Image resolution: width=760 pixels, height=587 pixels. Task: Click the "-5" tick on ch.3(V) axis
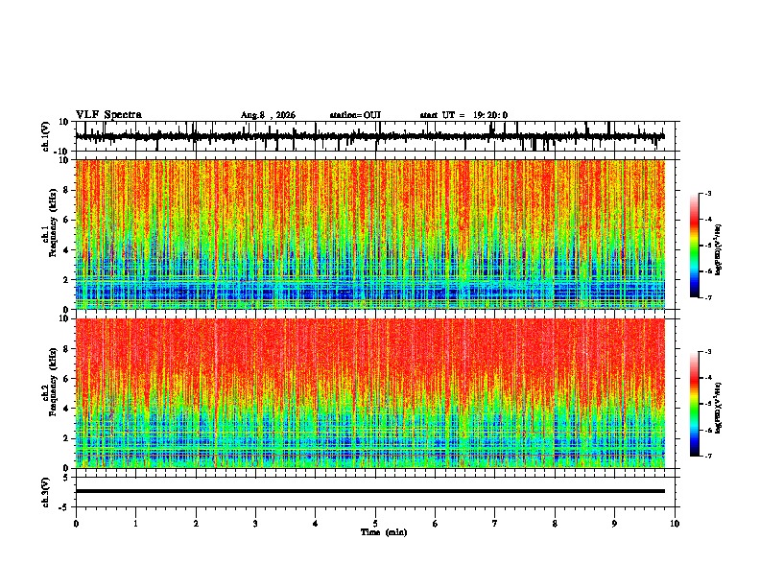64,507
